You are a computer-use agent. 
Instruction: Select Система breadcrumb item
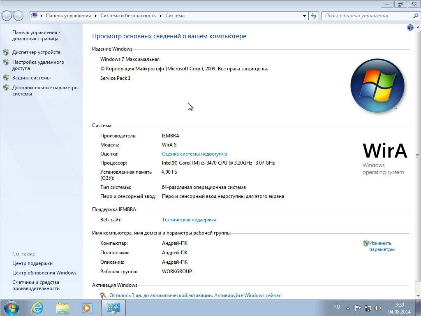pos(175,16)
